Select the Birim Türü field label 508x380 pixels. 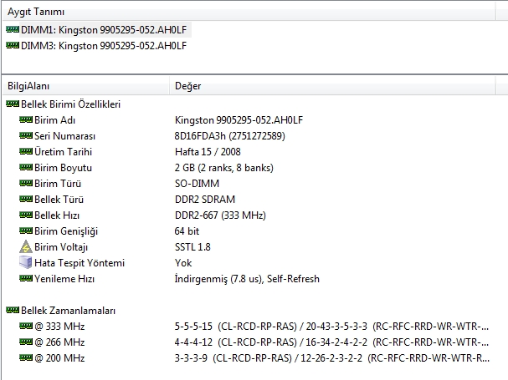58,184
